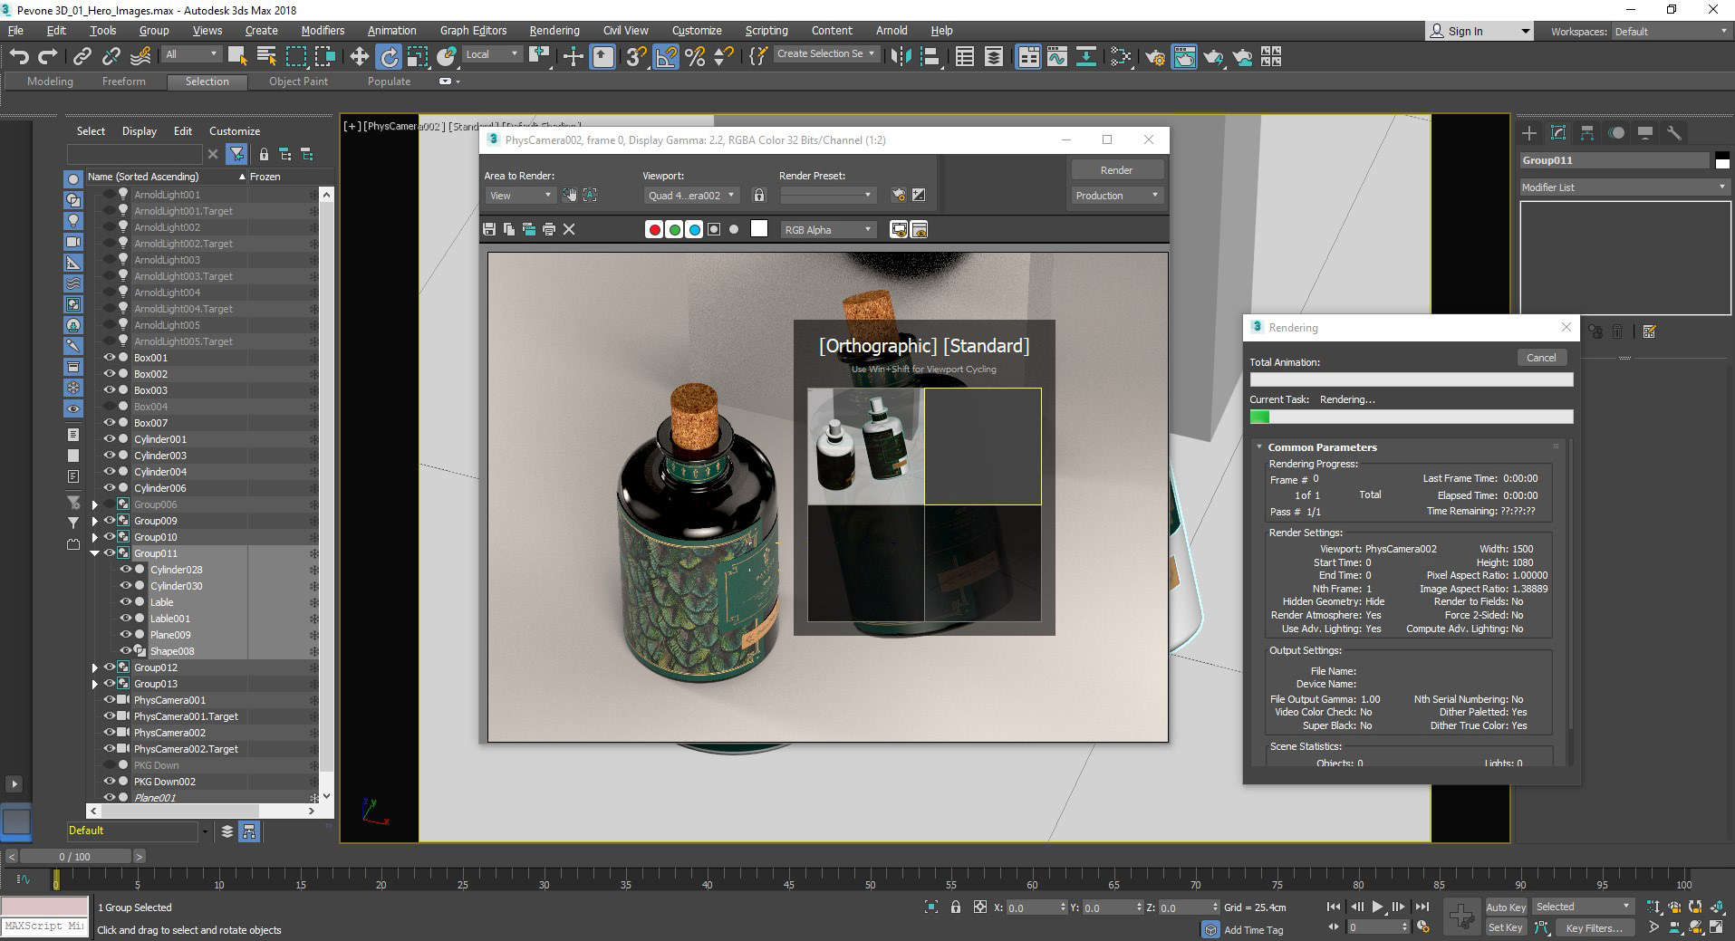Toggle the Angle Snap icon

point(666,56)
